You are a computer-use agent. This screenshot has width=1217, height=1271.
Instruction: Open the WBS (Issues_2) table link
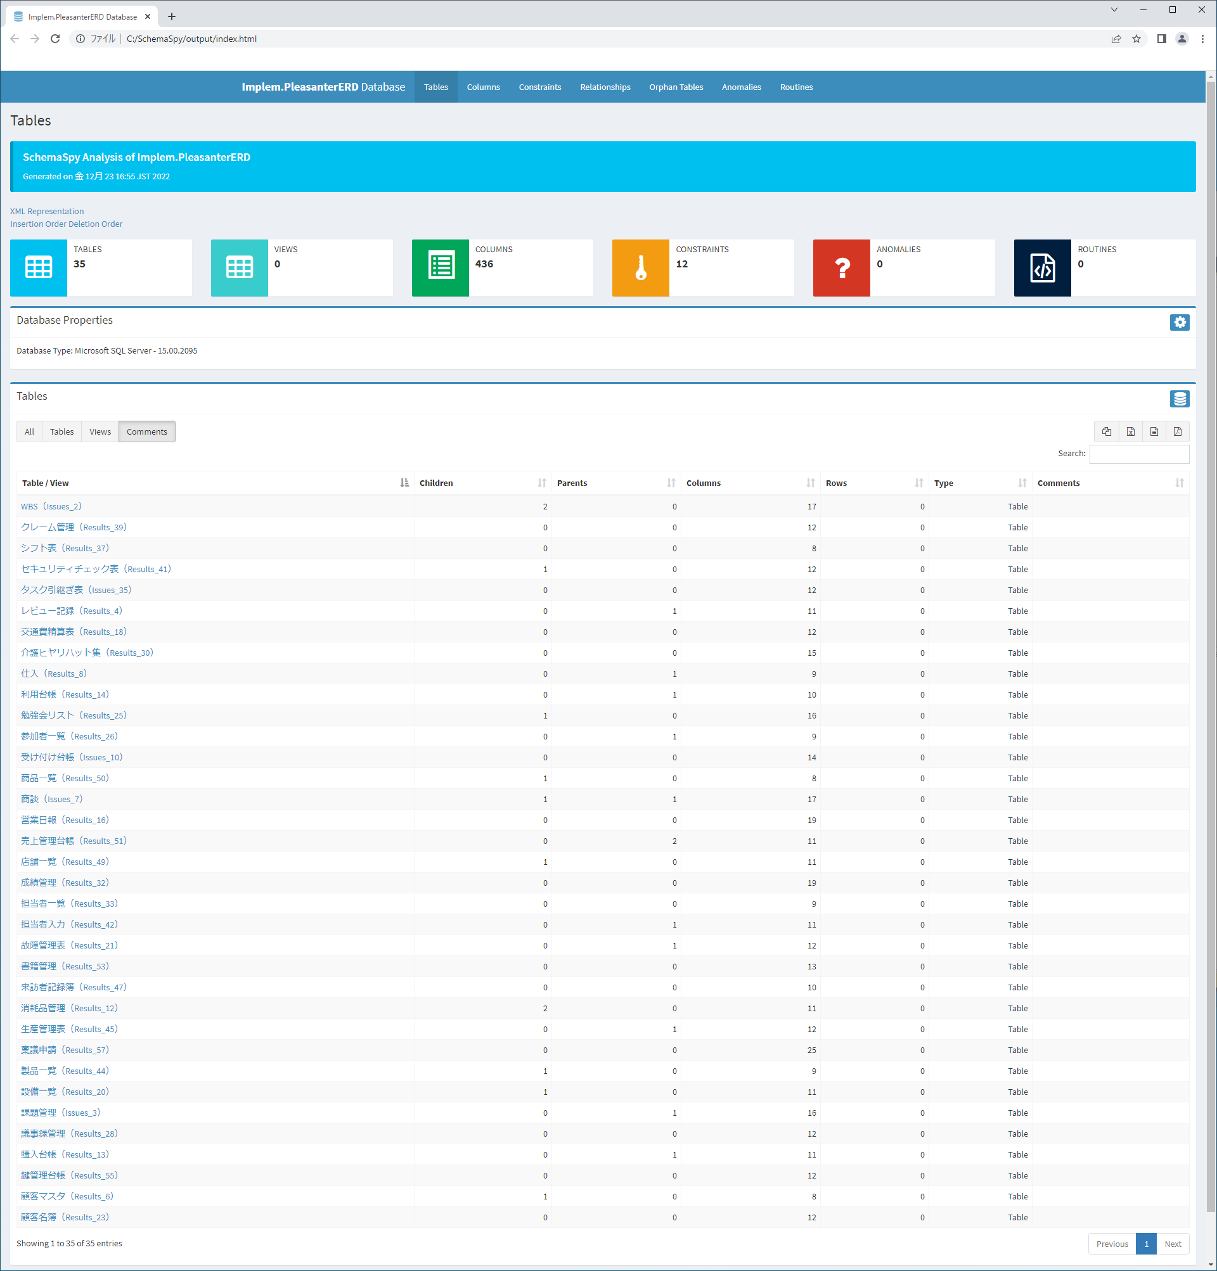[51, 506]
